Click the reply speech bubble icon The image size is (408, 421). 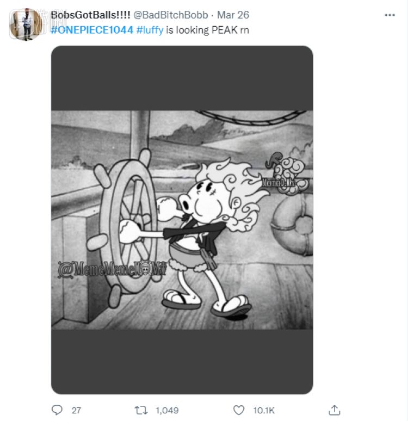coord(57,410)
